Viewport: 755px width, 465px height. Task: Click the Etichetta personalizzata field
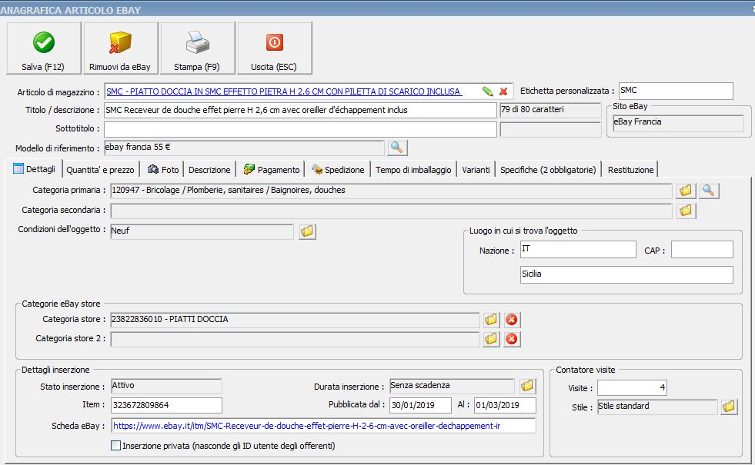pyautogui.click(x=676, y=91)
